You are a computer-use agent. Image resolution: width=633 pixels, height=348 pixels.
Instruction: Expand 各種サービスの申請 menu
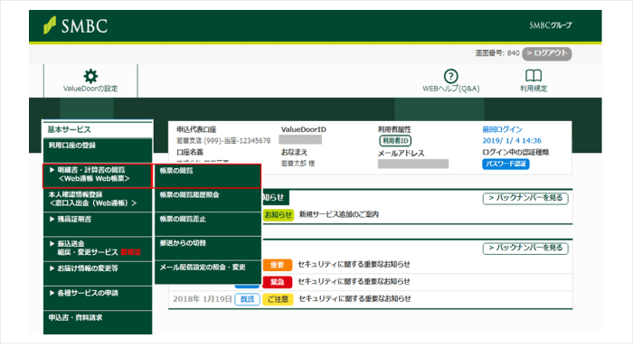(x=98, y=298)
